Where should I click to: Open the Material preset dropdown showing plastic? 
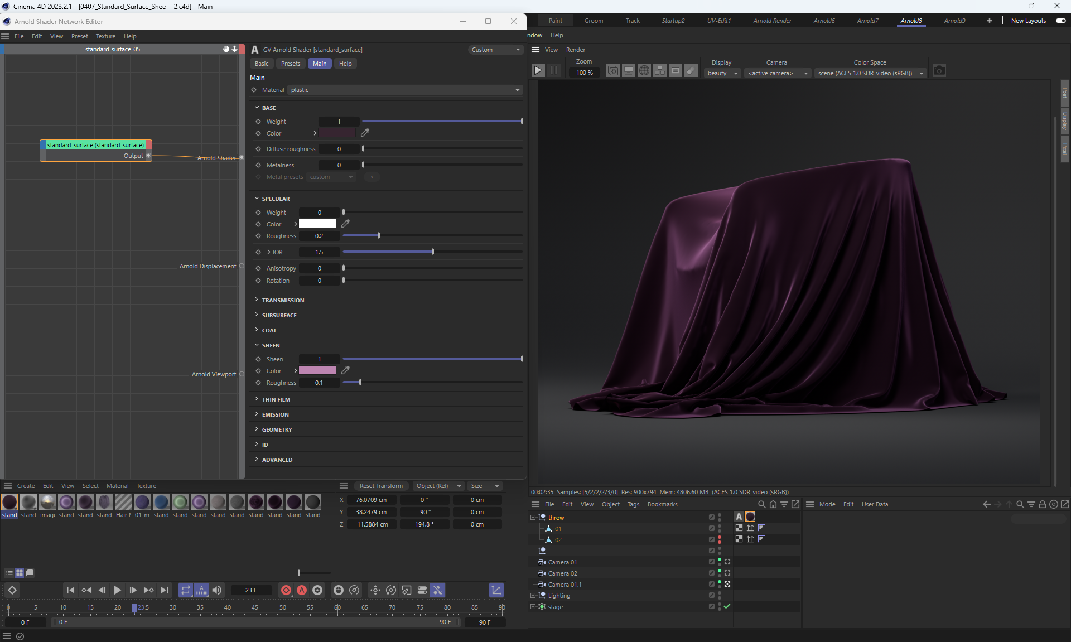[406, 90]
